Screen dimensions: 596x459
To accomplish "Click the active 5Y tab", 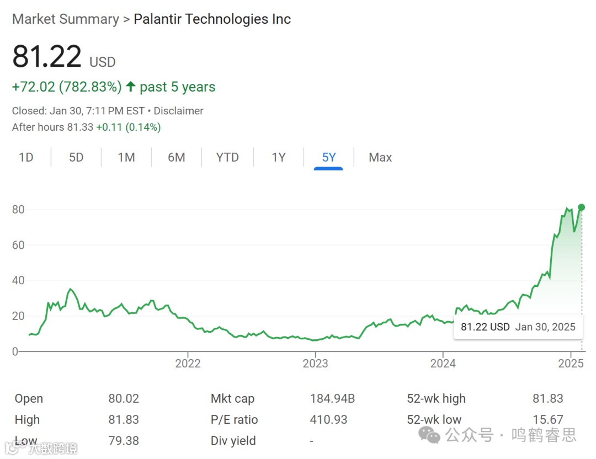I will 329,158.
